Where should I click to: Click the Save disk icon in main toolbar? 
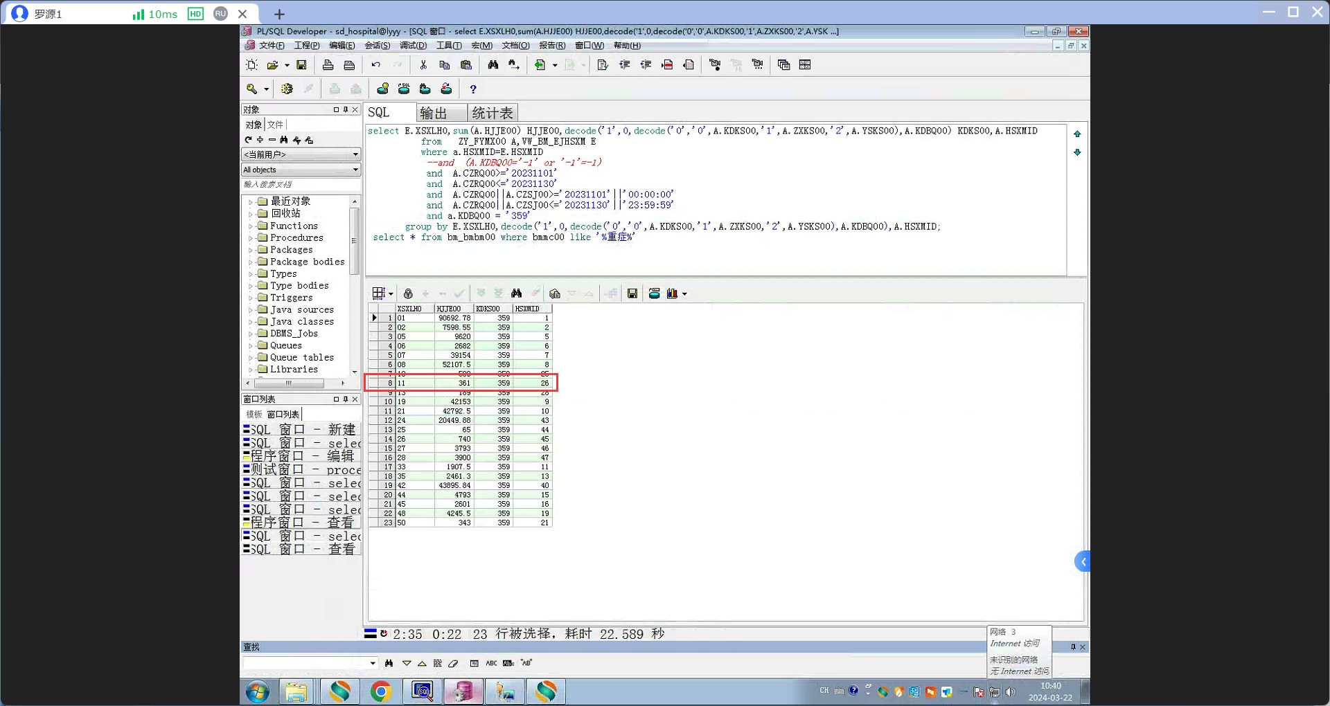click(x=301, y=65)
